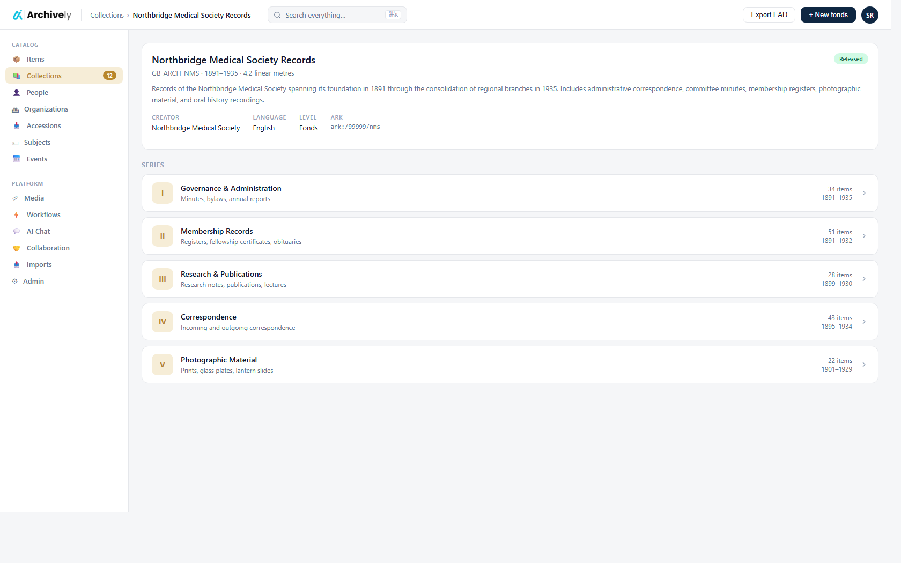This screenshot has width=901, height=563.
Task: Open Media page label
Action: click(34, 198)
